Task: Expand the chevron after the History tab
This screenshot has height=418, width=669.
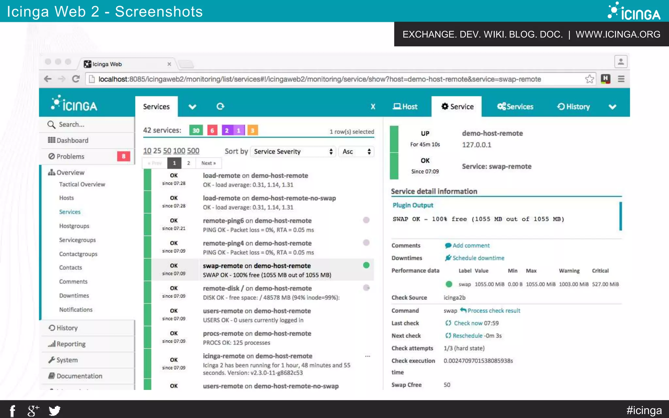Action: click(612, 106)
